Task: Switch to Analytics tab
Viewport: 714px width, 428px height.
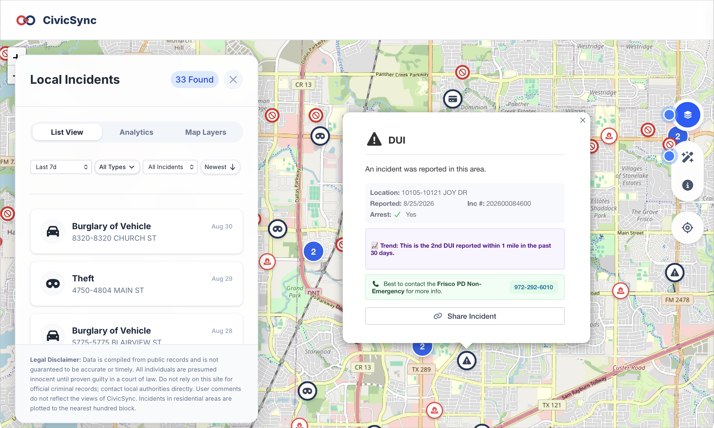Action: pyautogui.click(x=136, y=132)
